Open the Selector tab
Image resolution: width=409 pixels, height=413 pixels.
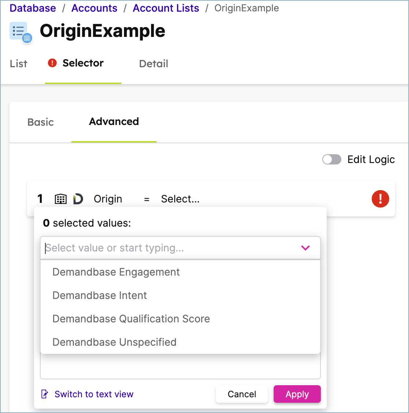83,63
